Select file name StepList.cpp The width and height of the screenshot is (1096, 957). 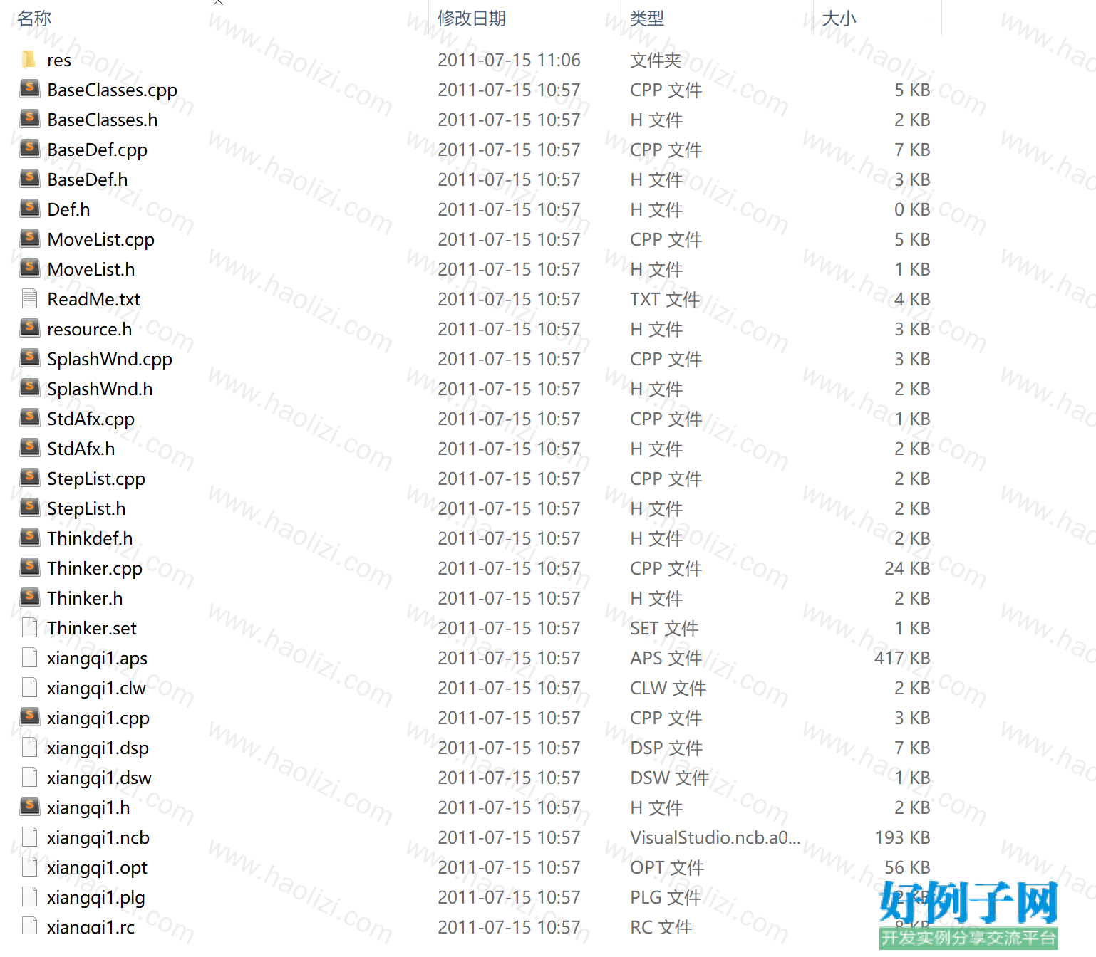(x=96, y=479)
